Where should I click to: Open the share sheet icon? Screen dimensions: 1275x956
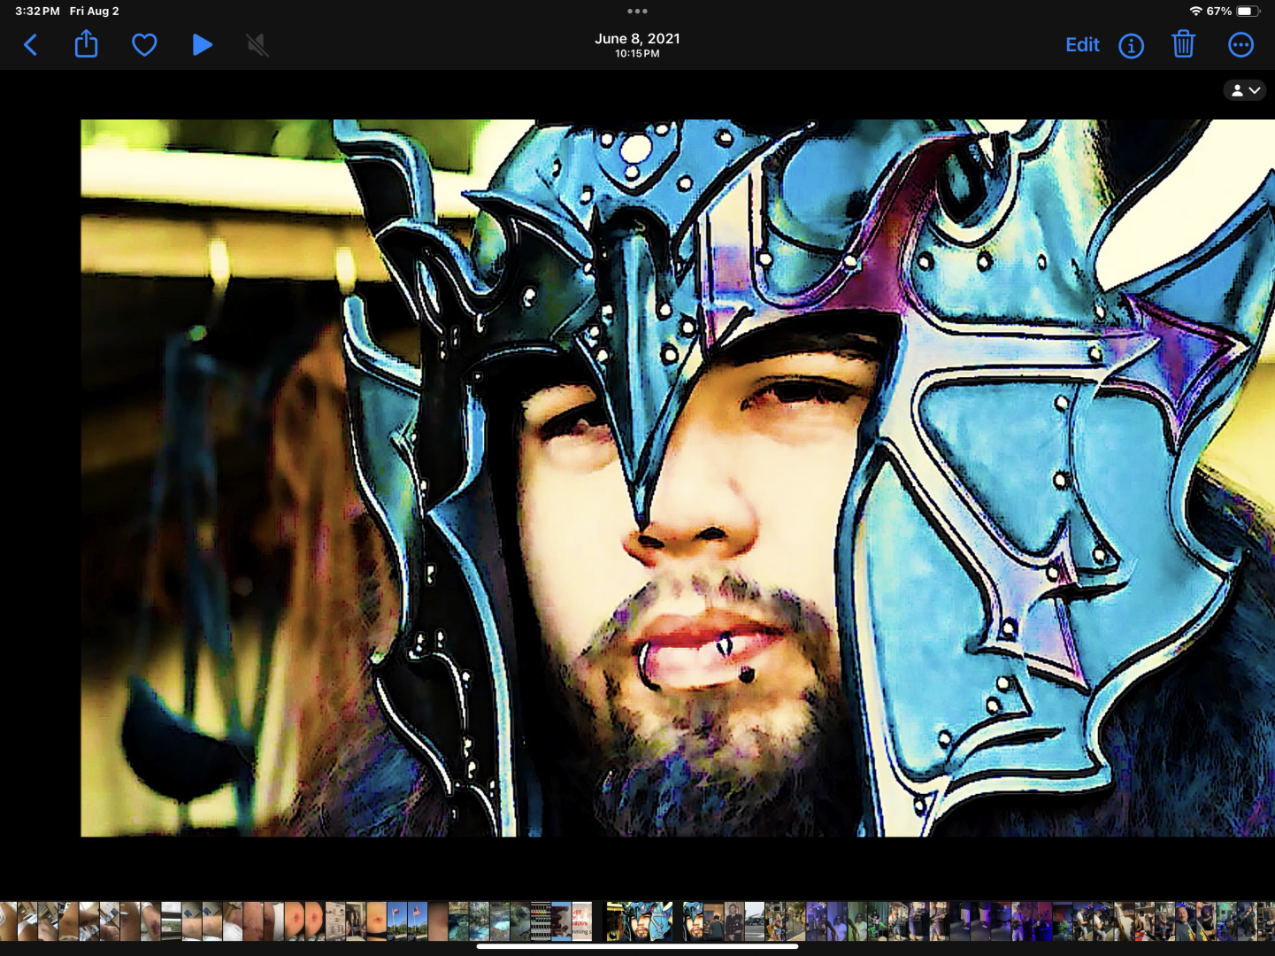pyautogui.click(x=86, y=43)
